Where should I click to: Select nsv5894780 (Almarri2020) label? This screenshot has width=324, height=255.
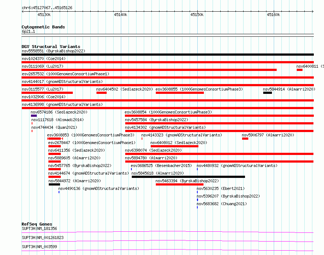151,158
